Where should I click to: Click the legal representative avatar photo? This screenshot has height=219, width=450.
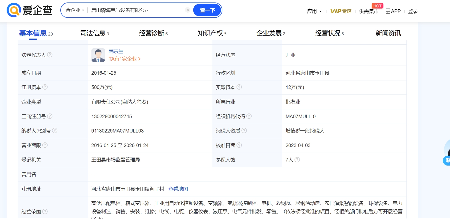click(98, 55)
